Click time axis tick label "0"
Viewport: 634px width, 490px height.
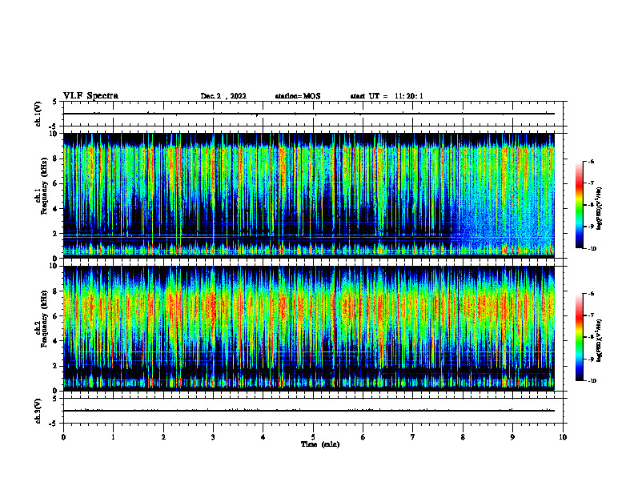(63, 437)
